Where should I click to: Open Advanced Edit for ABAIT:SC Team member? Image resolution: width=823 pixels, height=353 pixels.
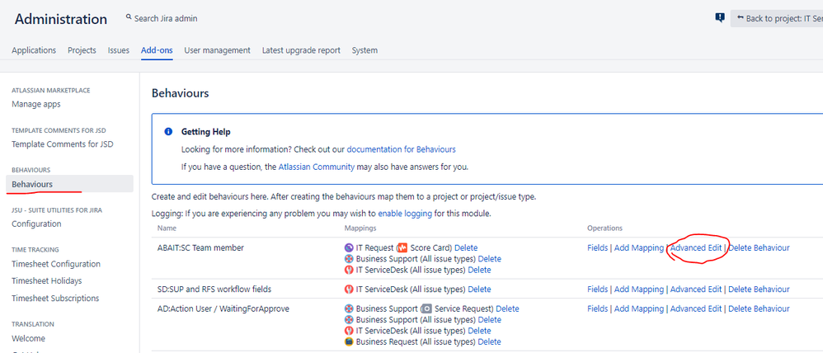pos(696,247)
